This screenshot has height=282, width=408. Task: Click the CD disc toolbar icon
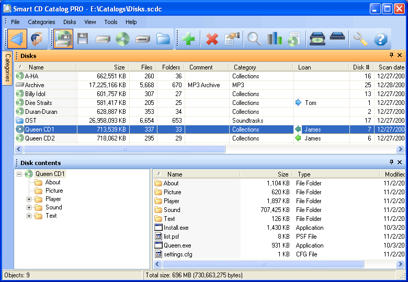click(x=123, y=39)
